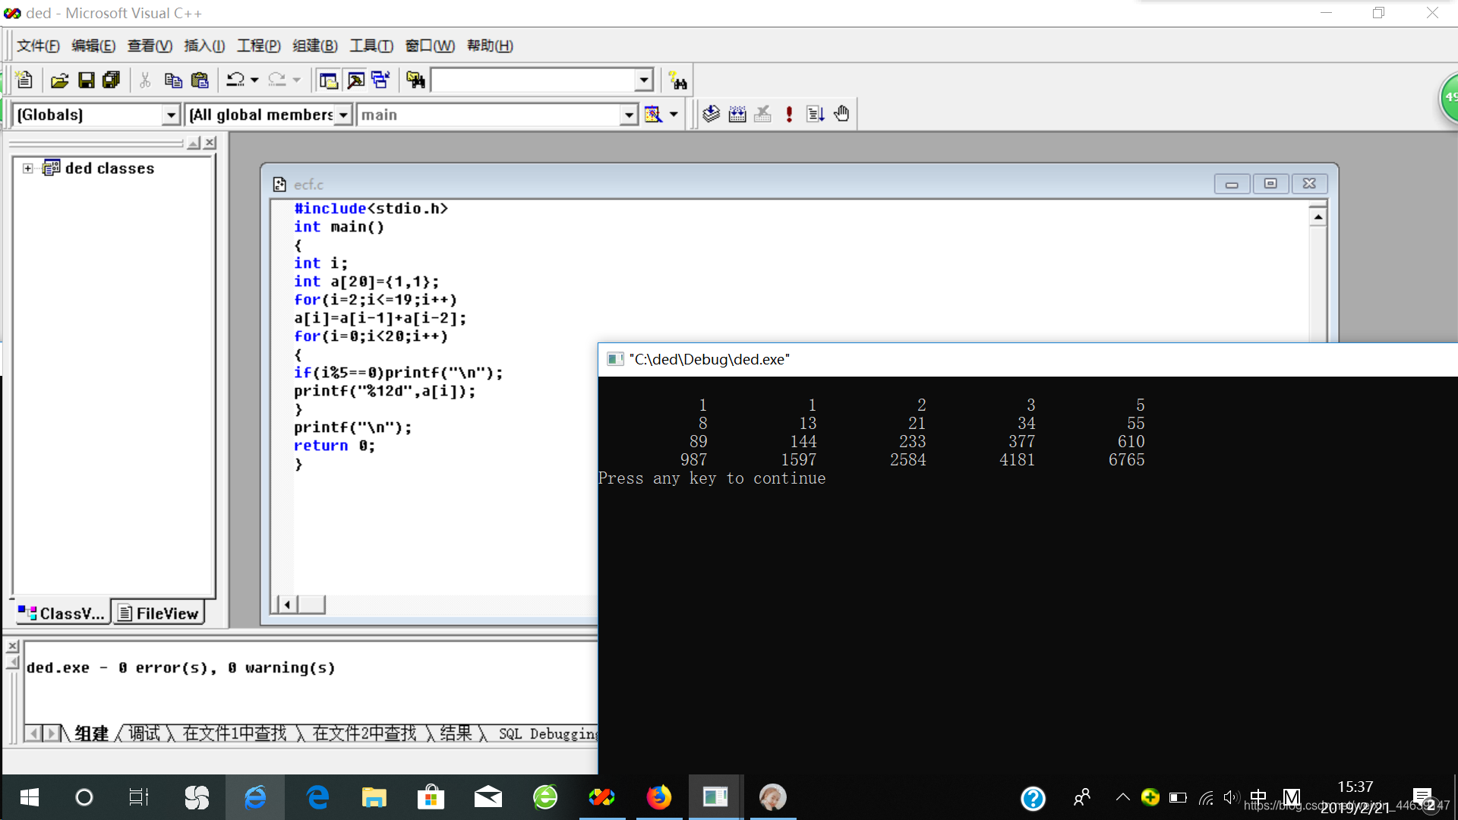Click the ecf.c document icon

point(279,184)
